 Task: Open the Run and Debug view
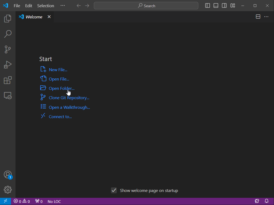click(x=8, y=65)
